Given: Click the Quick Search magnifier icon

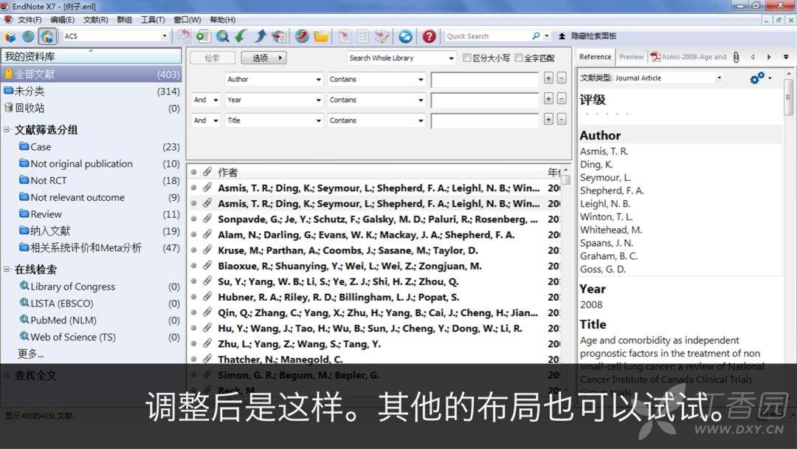Looking at the screenshot, I should 536,36.
